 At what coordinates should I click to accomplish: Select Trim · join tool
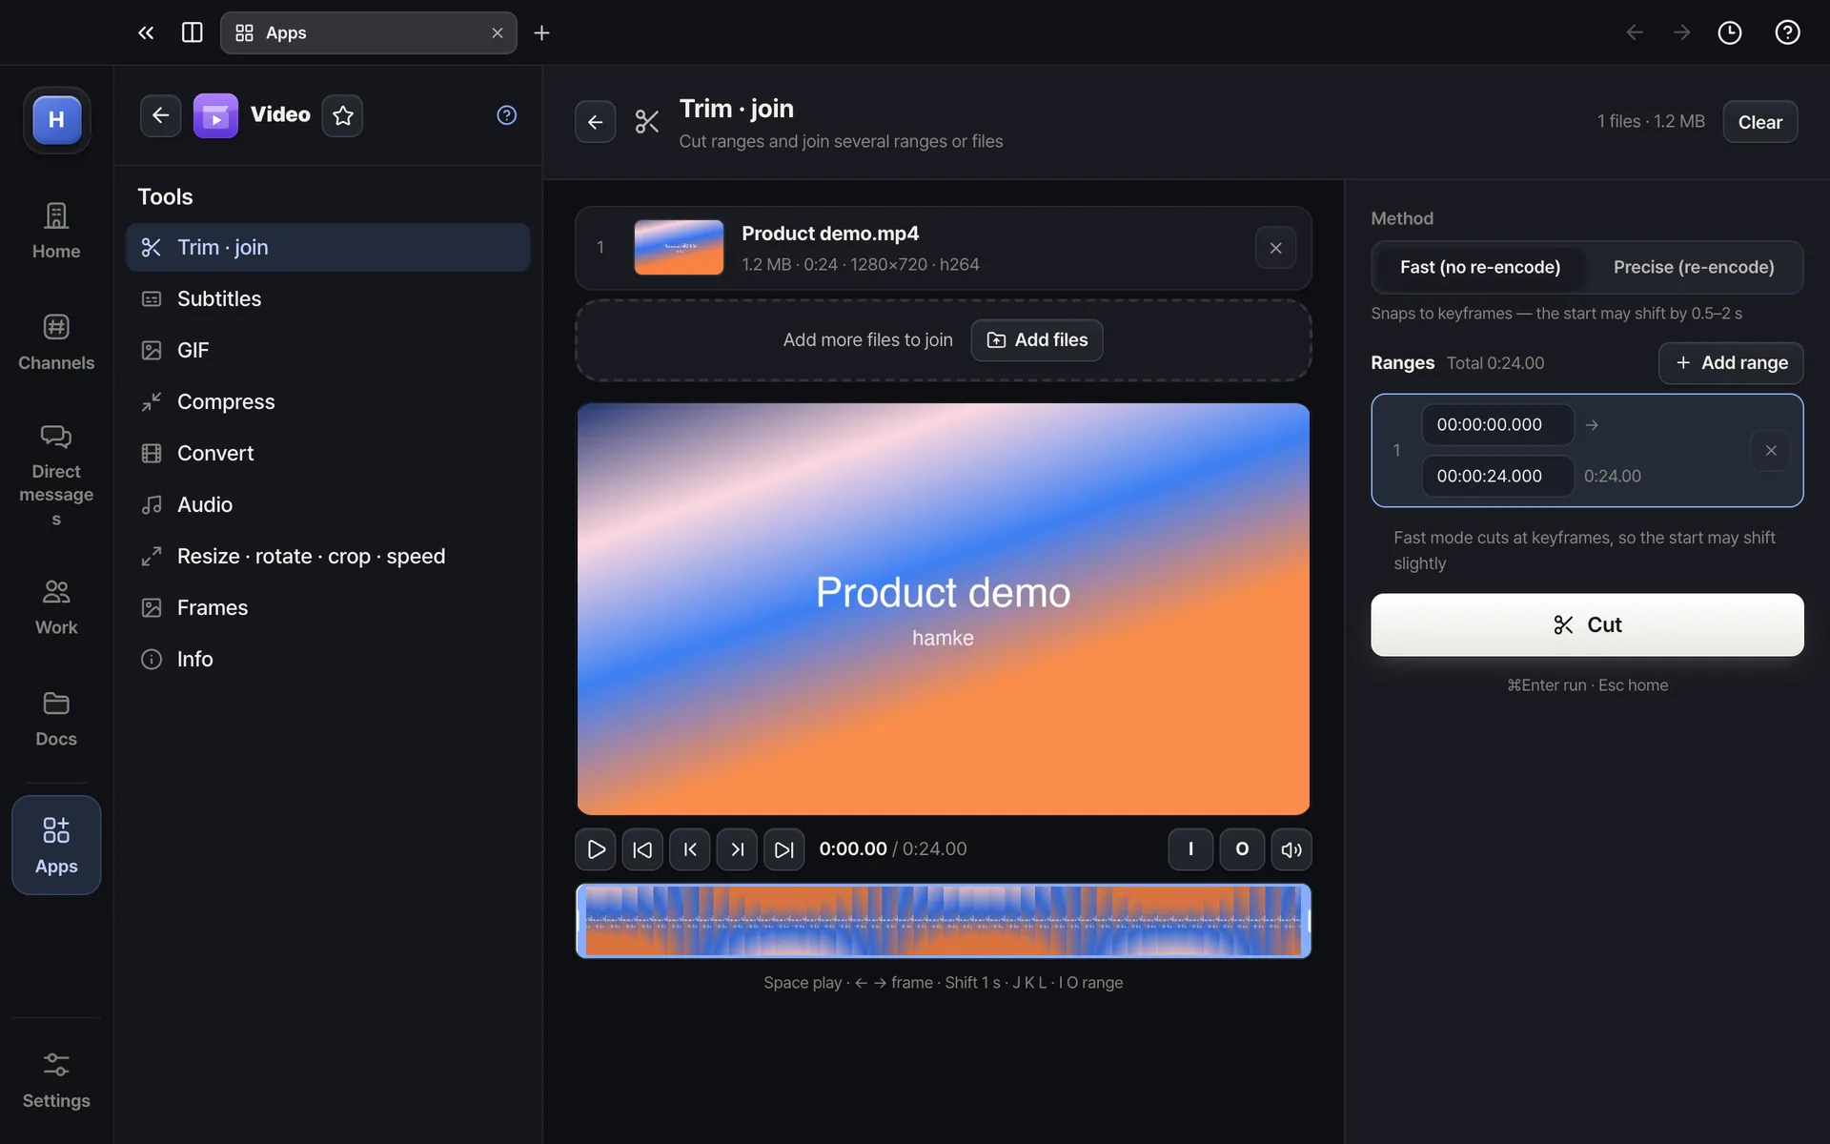pyautogui.click(x=328, y=248)
